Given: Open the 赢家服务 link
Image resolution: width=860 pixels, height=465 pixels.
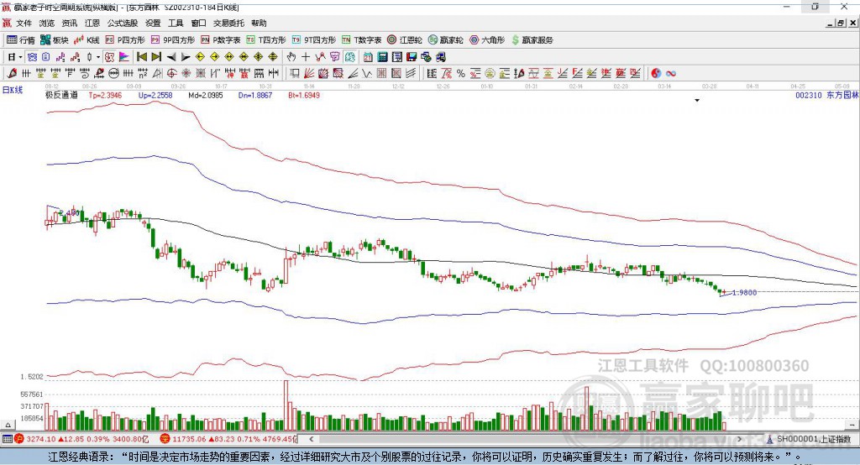Looking at the screenshot, I should click(532, 40).
